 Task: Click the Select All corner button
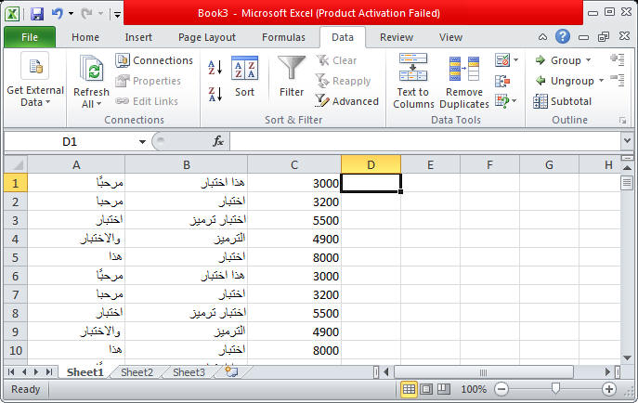(x=16, y=164)
